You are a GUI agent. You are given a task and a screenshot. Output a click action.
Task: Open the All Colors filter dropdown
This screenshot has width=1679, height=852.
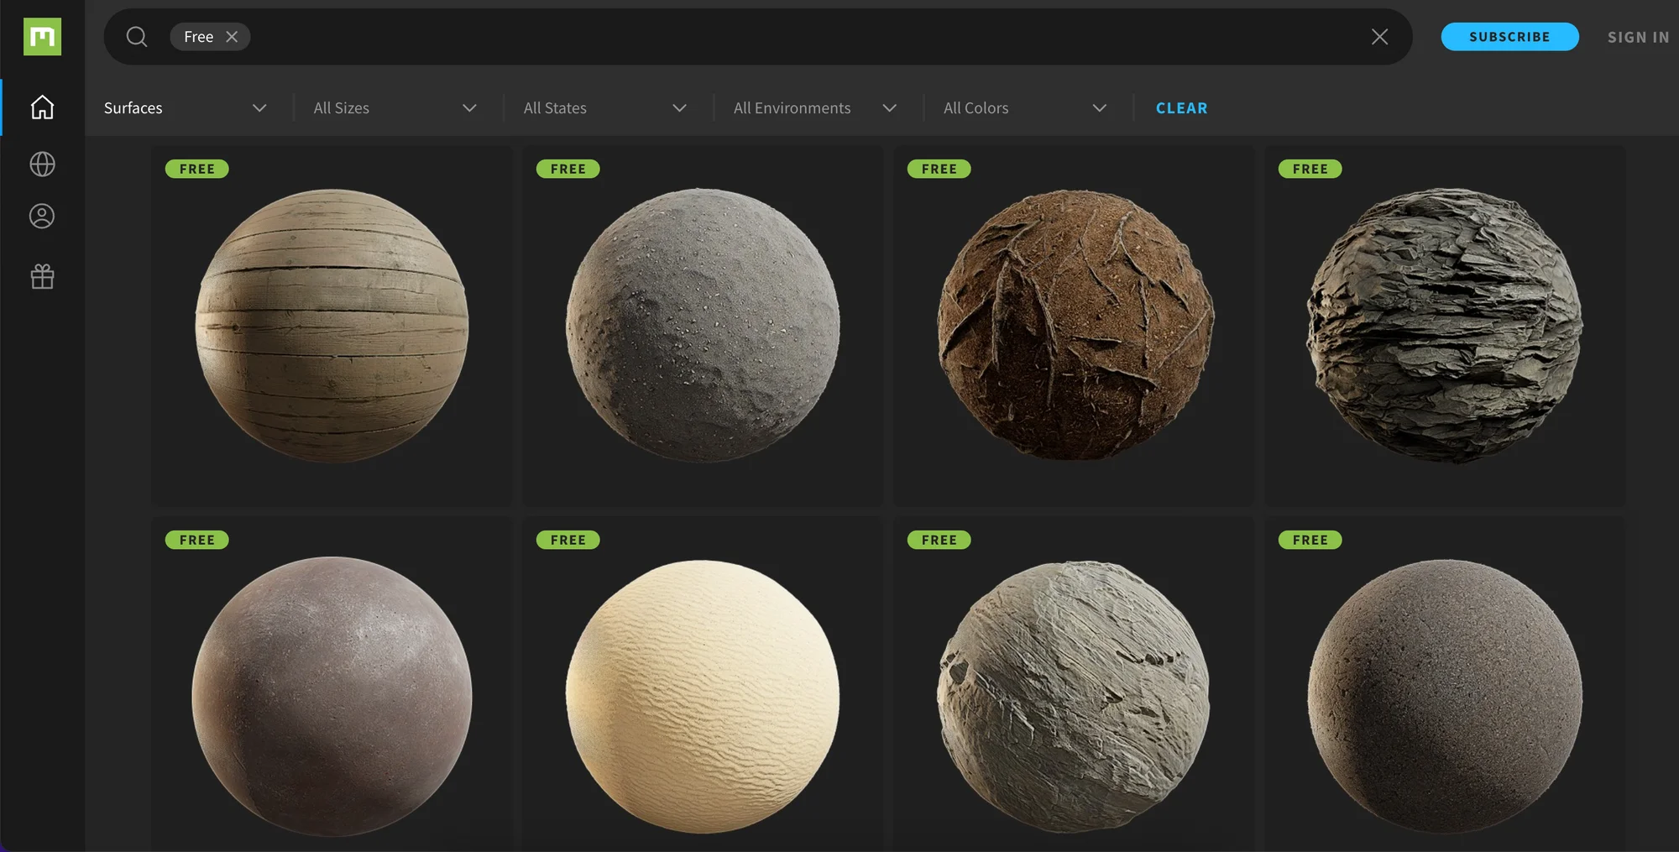pos(1024,108)
